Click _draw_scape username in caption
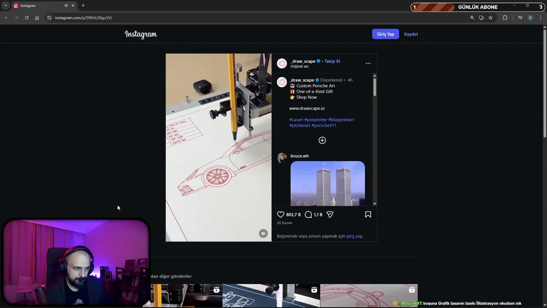 tap(302, 80)
